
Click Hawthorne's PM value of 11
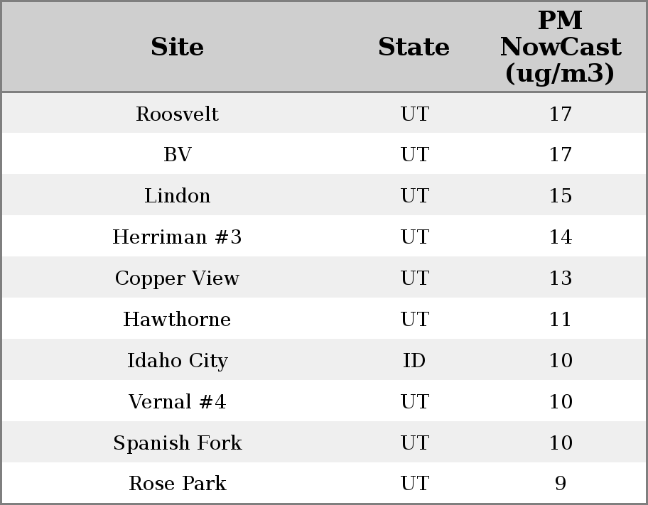[560, 320]
